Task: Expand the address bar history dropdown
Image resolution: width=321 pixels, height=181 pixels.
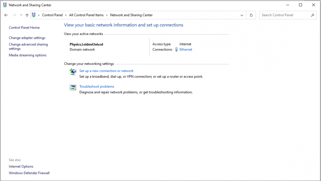Action: [242, 15]
